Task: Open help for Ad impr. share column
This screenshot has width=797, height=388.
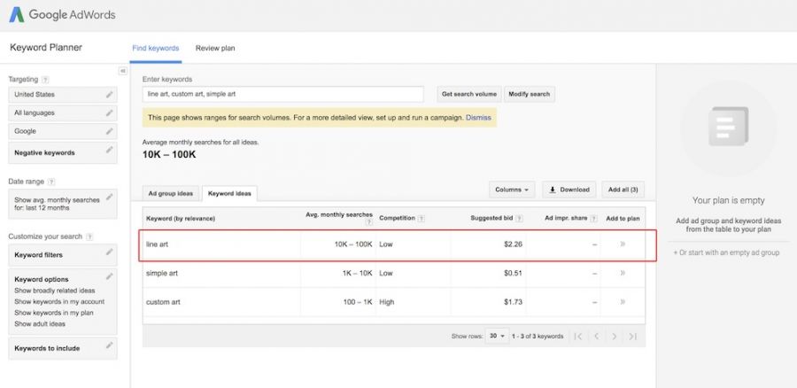Action: click(593, 219)
